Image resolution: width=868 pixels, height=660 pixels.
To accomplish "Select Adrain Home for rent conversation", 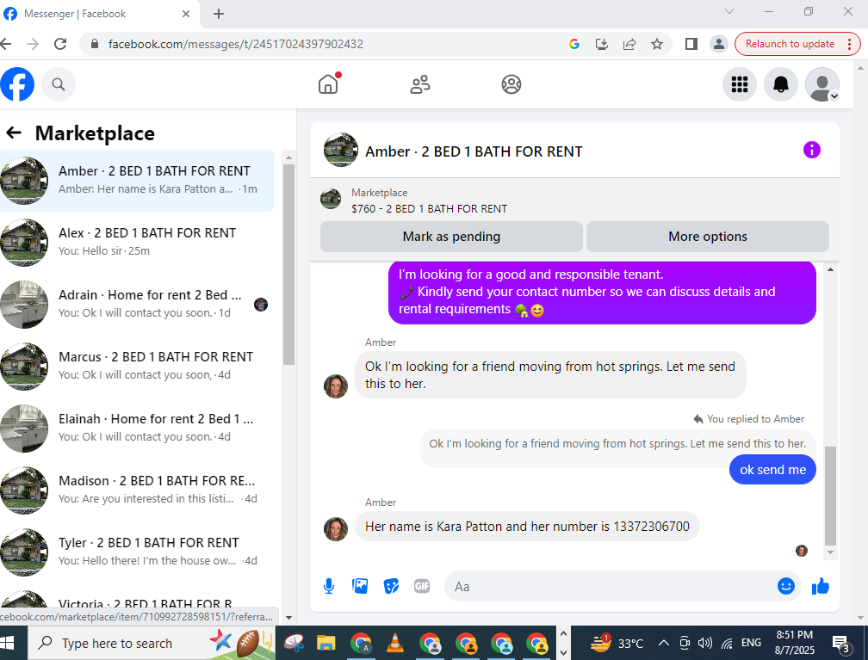I will click(x=137, y=305).
